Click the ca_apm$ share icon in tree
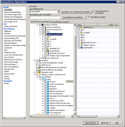The image size is (125, 127). point(48,39)
